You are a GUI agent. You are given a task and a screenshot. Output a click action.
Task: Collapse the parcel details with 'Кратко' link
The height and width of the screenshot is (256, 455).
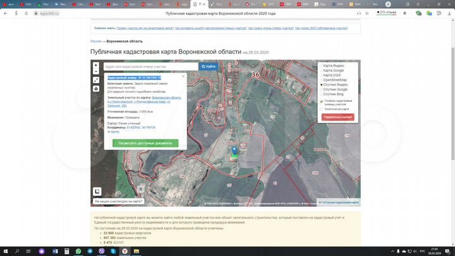pos(114,131)
